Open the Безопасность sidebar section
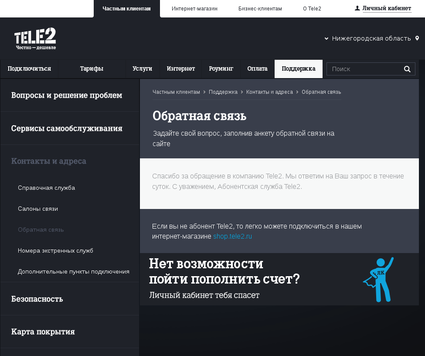Screen dimensions: 425x356 pos(37,299)
